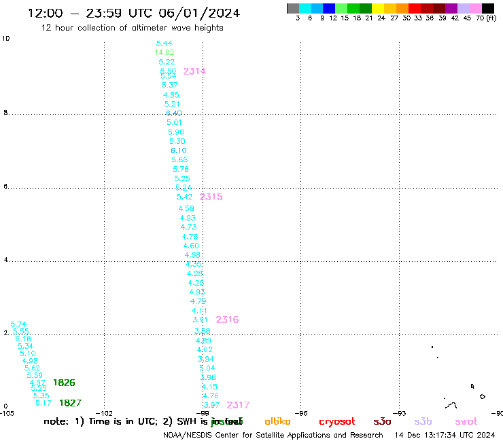The width and height of the screenshot is (503, 441).
Task: Click the pink 'swot' satellite label
Action: click(x=466, y=422)
